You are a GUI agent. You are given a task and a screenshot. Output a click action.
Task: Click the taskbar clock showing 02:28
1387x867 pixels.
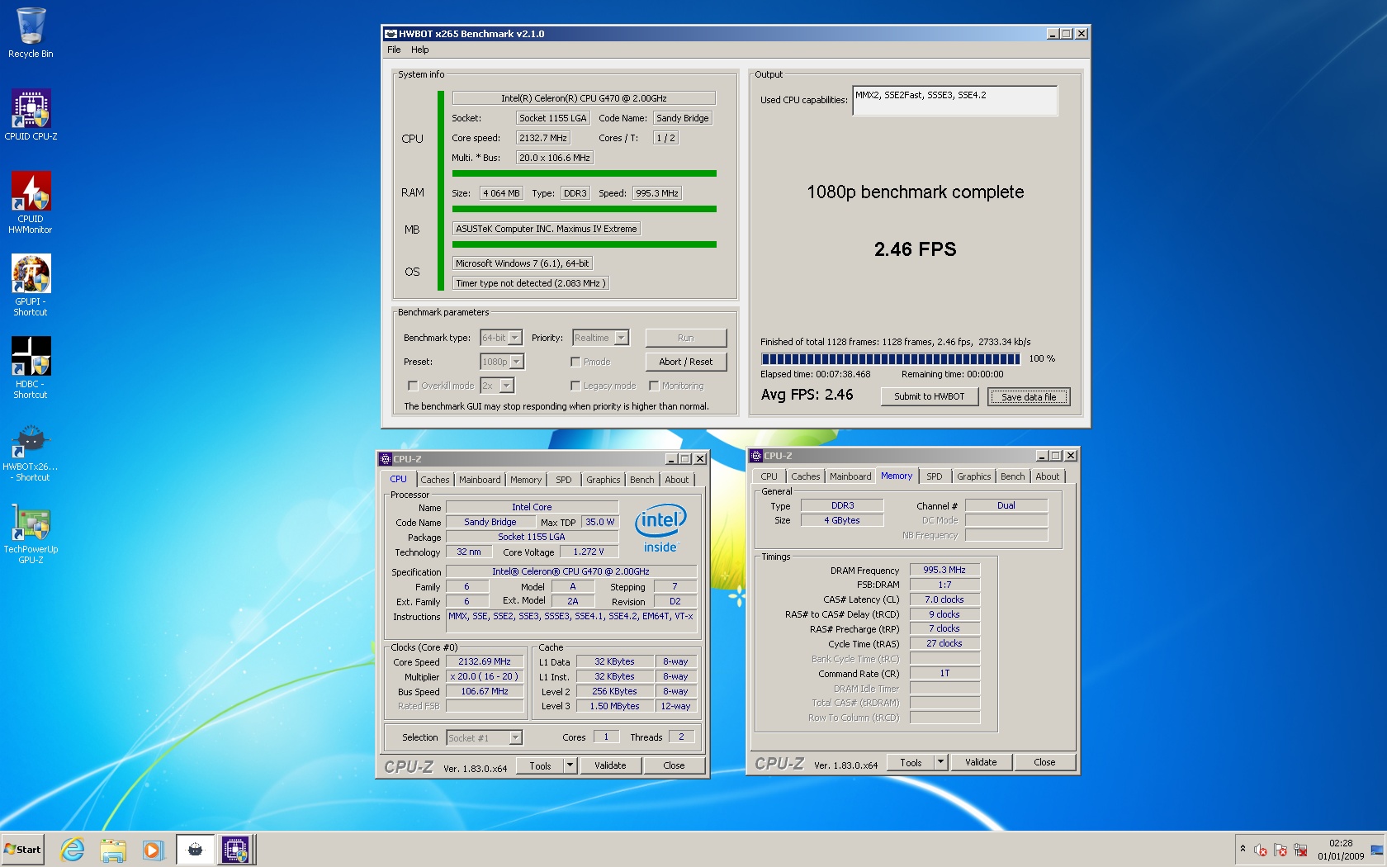1341,850
